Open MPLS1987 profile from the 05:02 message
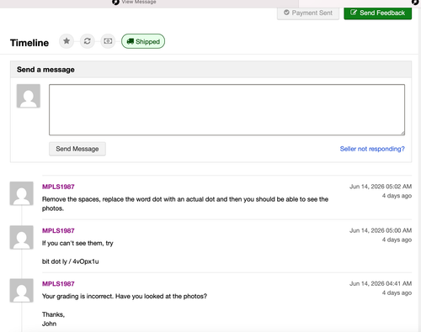 pyautogui.click(x=58, y=187)
